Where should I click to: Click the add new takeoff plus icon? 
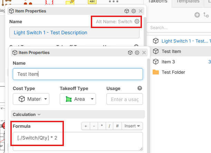click(x=197, y=15)
